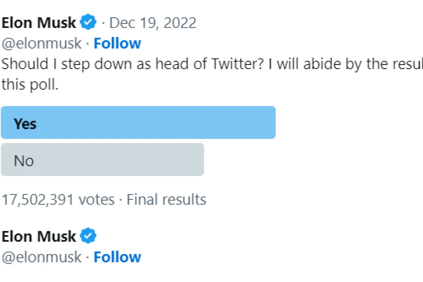Select the verified icon beside the top username
Image resolution: width=423 pixels, height=282 pixels.
(x=88, y=22)
